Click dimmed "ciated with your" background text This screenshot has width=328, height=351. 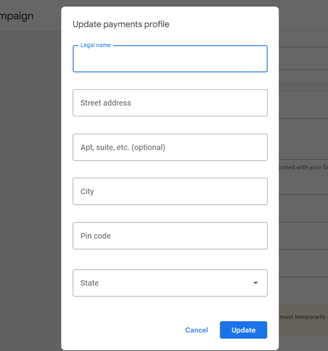point(303,167)
